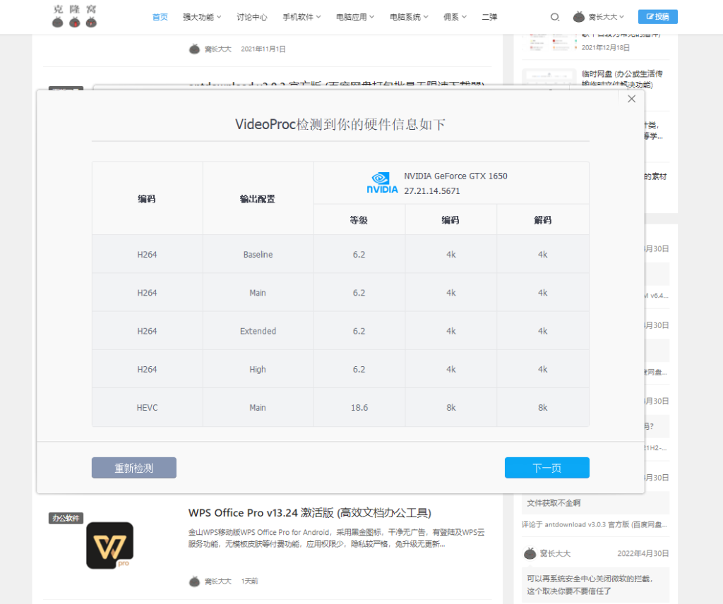Click the H264 cell in the Baseline row
The width and height of the screenshot is (723, 604).
coord(147,254)
